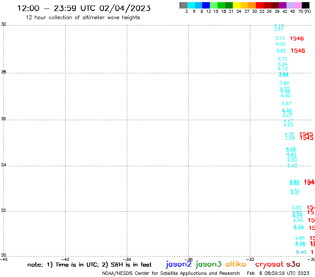Click the '12:00 – 23:59 UTC 02/04/2023' title
Viewport: 315px width, 277px height.
pyautogui.click(x=84, y=8)
